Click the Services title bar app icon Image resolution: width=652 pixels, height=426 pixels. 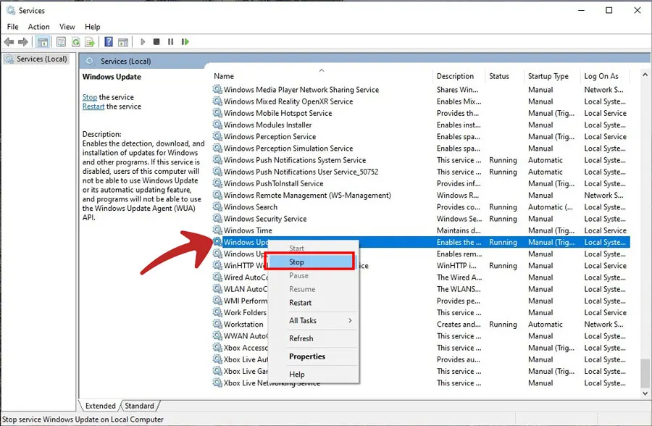click(10, 10)
